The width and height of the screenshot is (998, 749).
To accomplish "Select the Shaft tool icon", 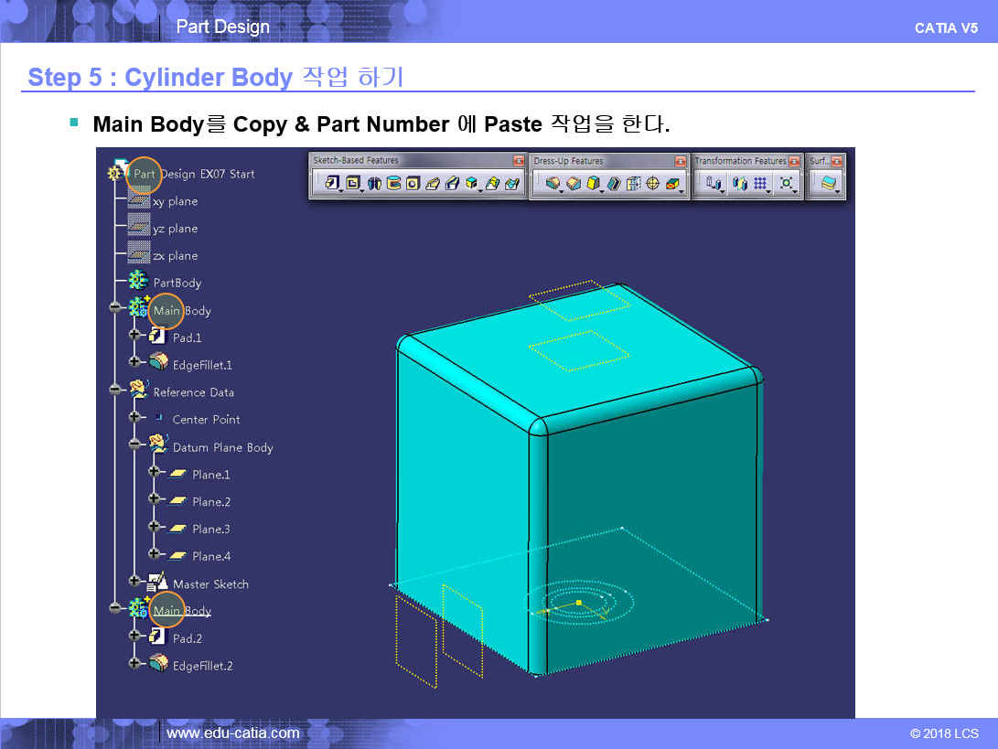I will click(373, 184).
